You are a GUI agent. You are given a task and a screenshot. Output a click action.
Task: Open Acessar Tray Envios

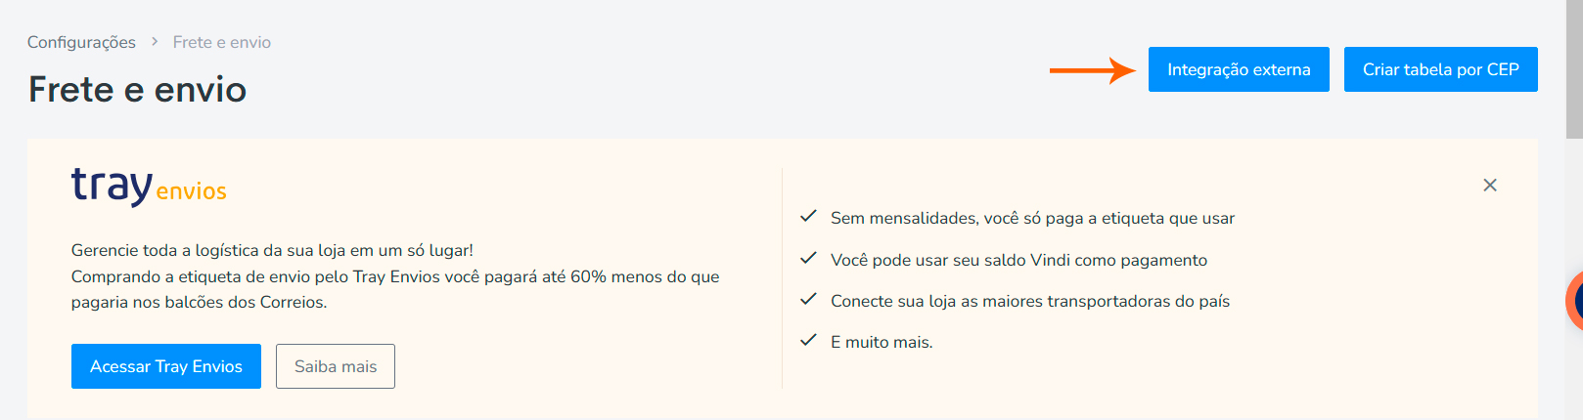pos(166,366)
